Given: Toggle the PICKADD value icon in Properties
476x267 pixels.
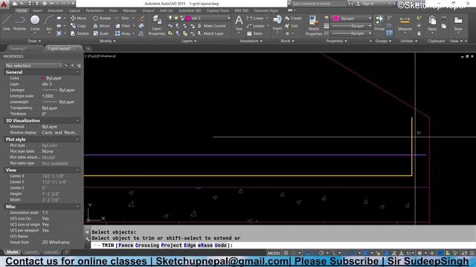Looking at the screenshot, I should point(66,65).
